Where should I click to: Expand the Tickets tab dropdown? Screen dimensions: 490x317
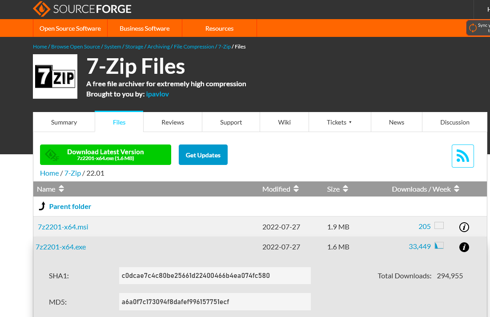[340, 122]
